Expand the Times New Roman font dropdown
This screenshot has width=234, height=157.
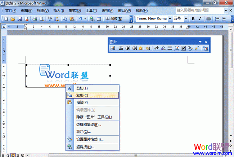pyautogui.click(x=170, y=19)
